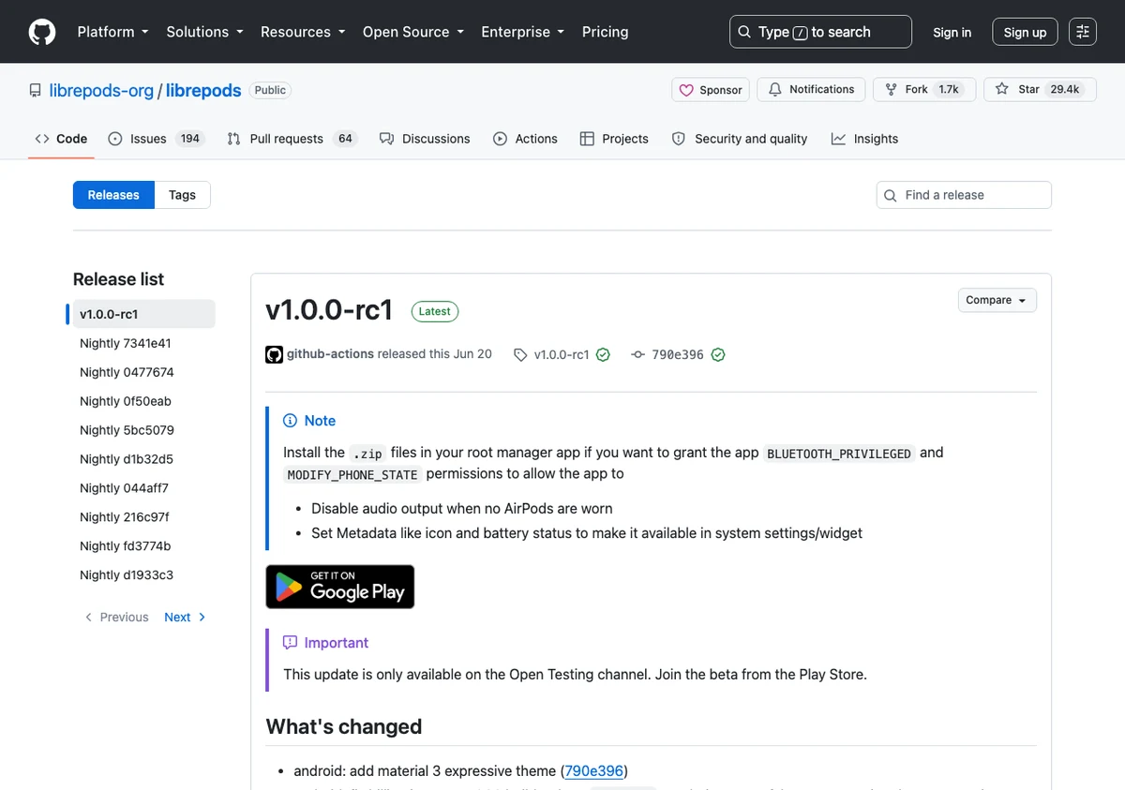
Task: Switch to the Tags view
Action: [182, 195]
